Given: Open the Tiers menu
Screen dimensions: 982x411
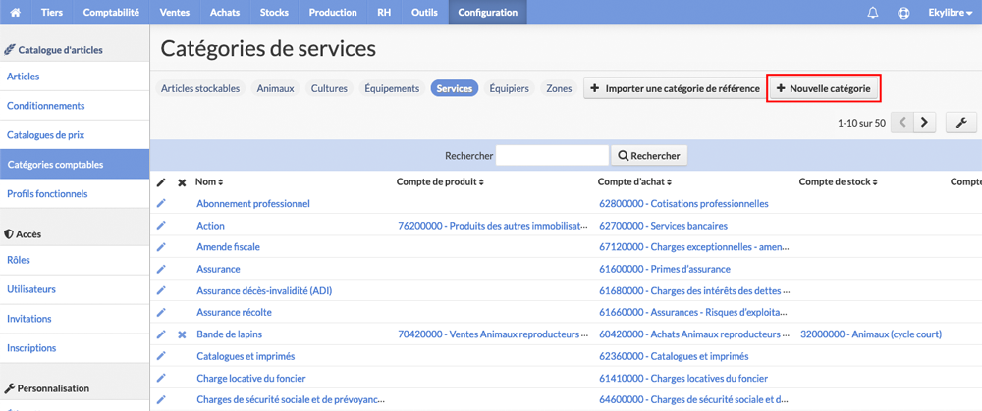Looking at the screenshot, I should (x=51, y=12).
